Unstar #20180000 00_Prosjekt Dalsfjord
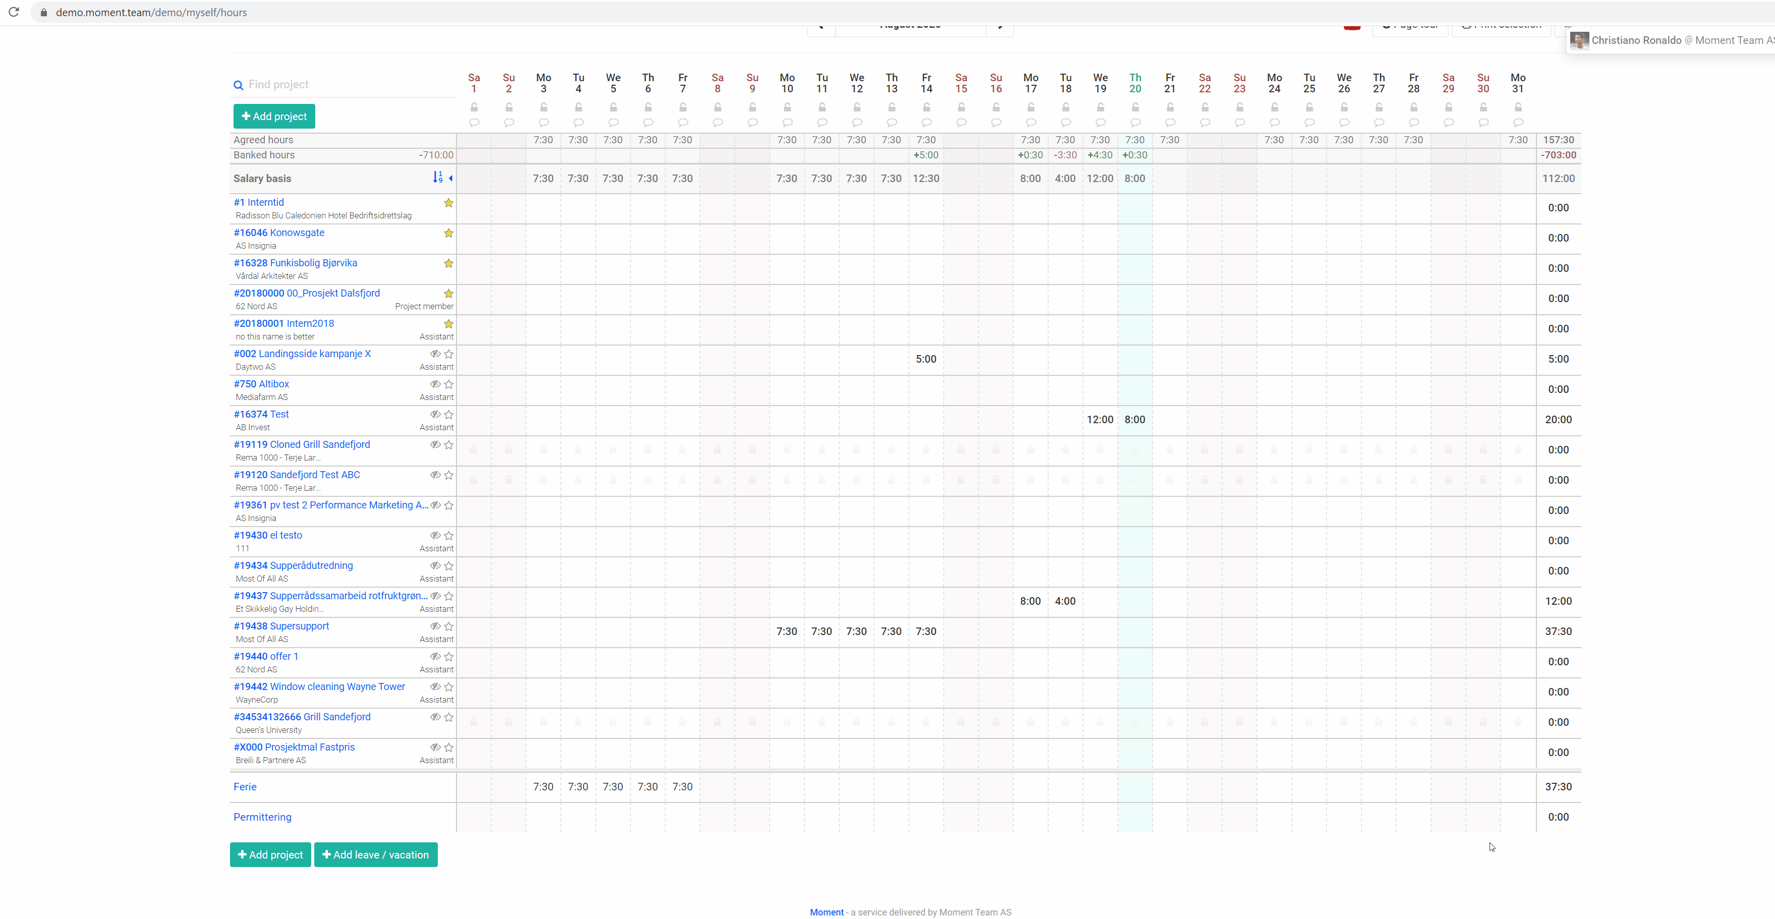This screenshot has height=919, width=1775. click(x=448, y=294)
